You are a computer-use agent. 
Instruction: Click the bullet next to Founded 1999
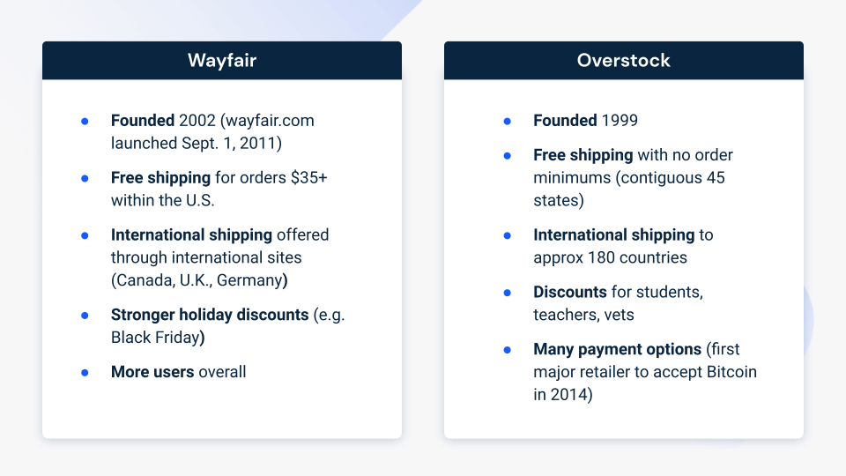(x=508, y=122)
